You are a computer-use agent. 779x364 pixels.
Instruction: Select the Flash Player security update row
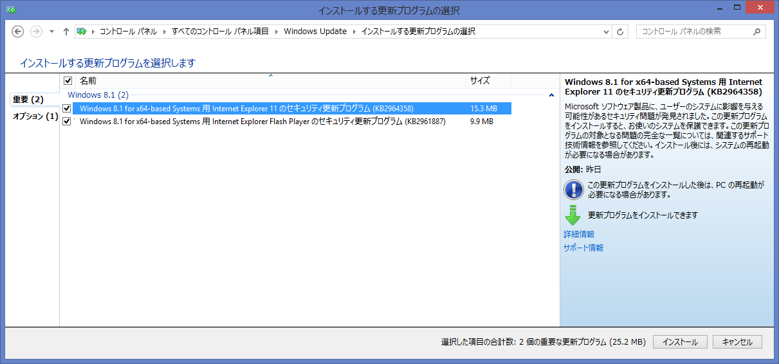coord(292,121)
